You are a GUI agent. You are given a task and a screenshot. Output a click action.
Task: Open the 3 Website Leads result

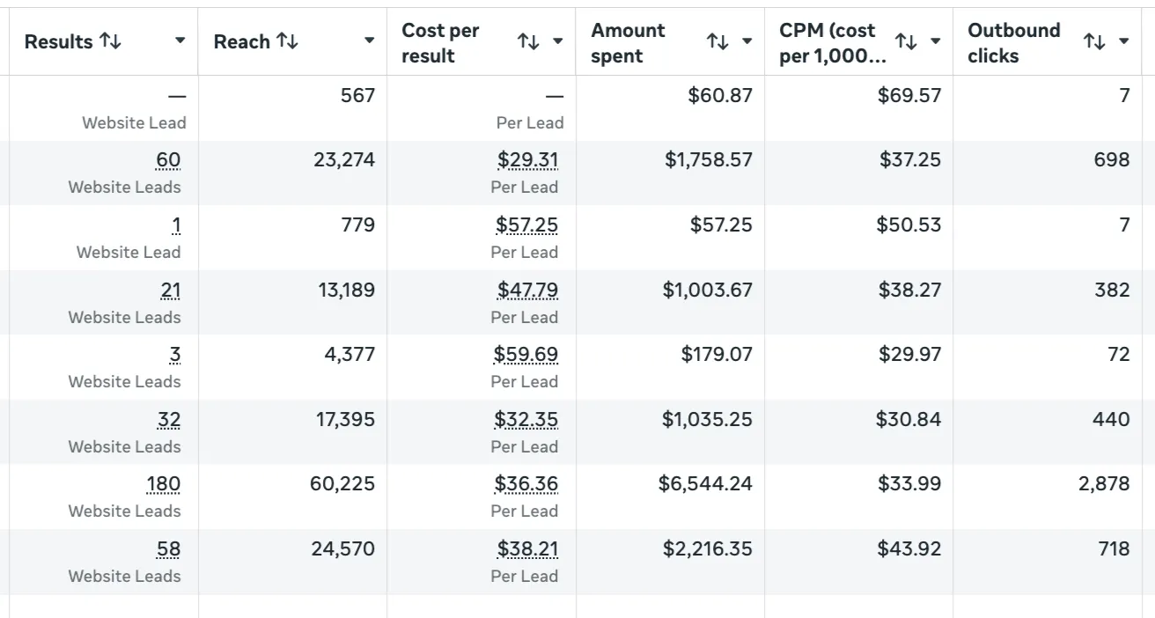[x=175, y=355]
